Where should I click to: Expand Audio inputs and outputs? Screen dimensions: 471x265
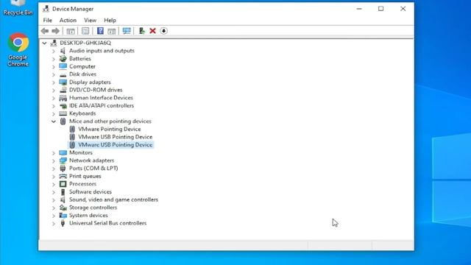coord(54,51)
